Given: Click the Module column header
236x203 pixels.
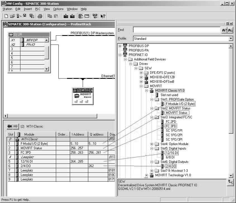Looking at the screenshot, I should click(35, 134).
